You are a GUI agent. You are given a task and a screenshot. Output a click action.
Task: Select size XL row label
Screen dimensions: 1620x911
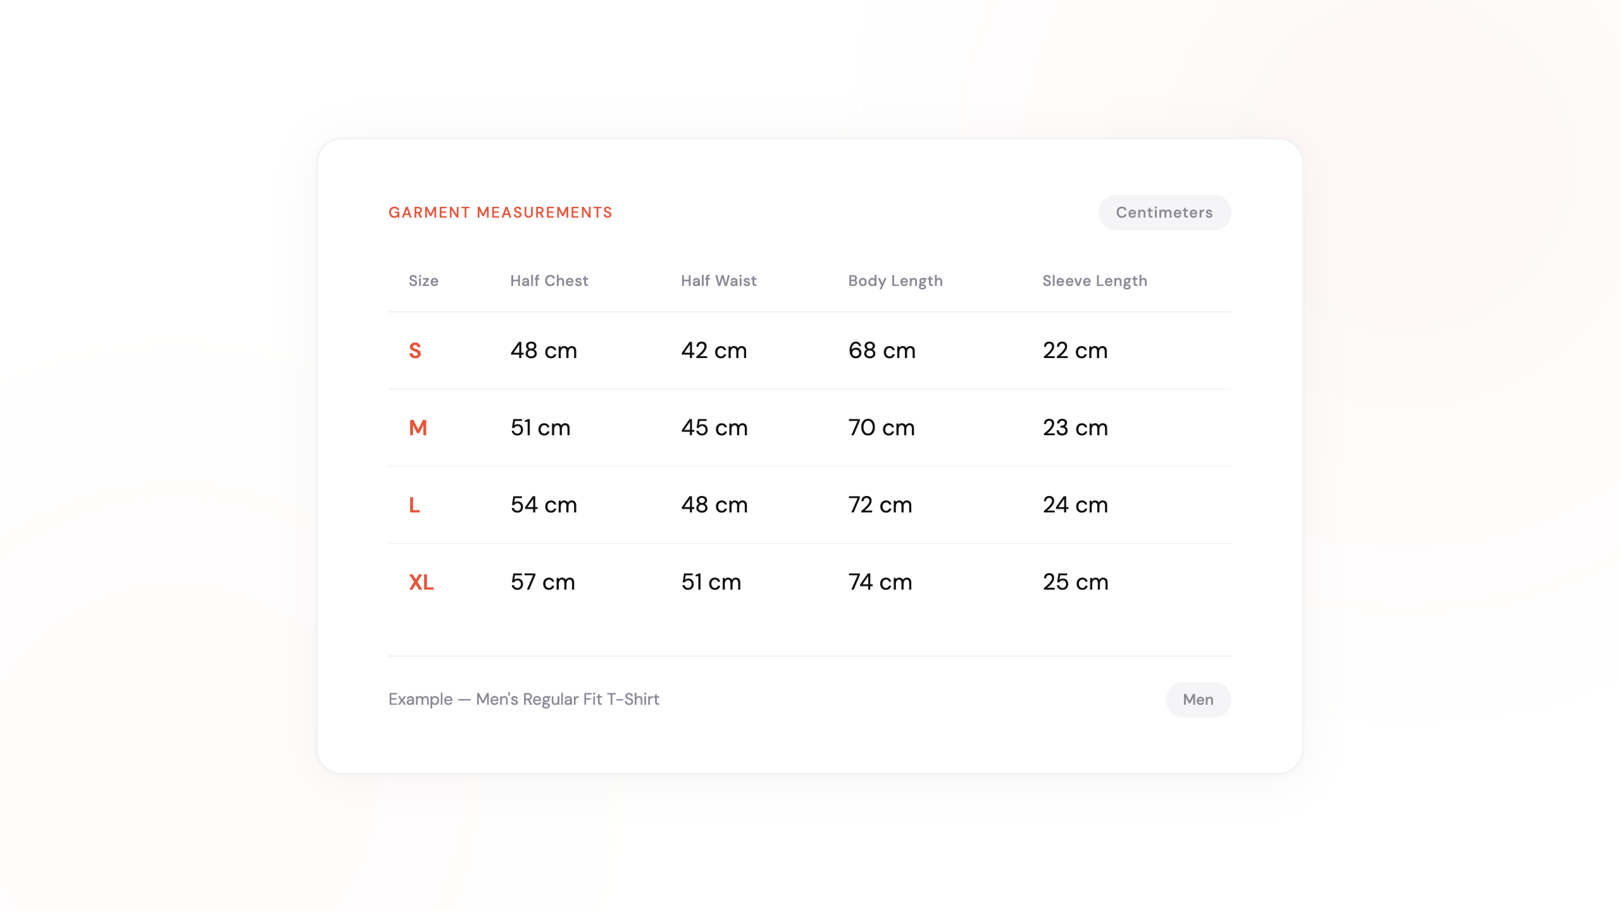click(x=421, y=582)
